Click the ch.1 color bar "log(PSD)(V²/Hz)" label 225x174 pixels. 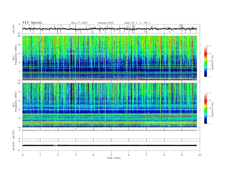click(213, 62)
